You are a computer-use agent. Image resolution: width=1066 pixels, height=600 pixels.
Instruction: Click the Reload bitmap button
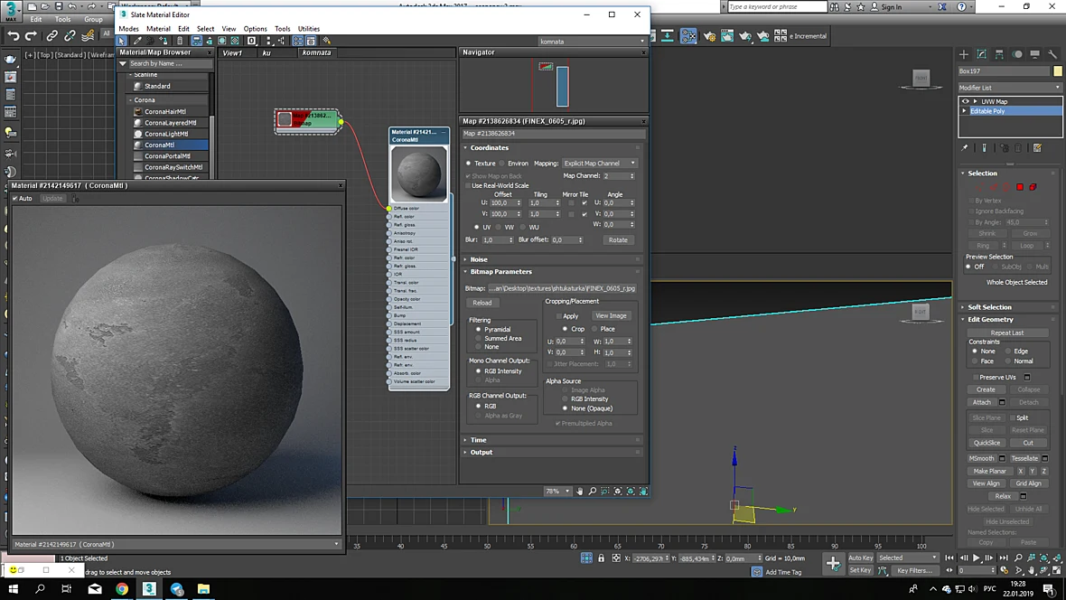click(x=482, y=303)
